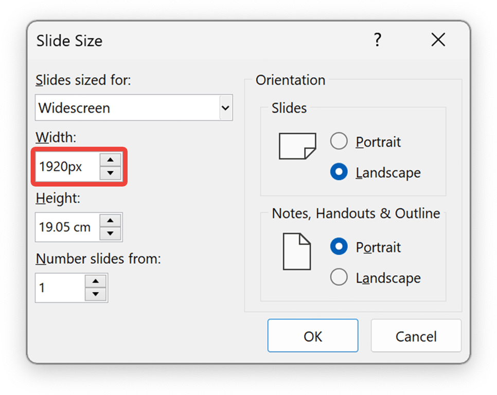Select Landscape orientation for Slides

[x=339, y=172]
